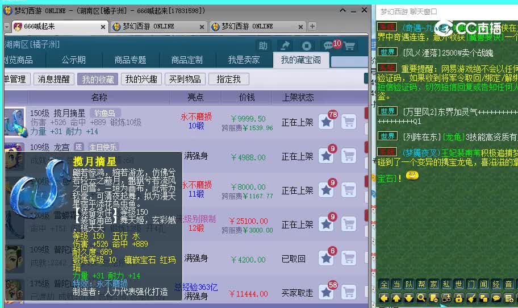Add the ¥4988.00 item to cart
This screenshot has height=308, width=518.
(x=349, y=156)
